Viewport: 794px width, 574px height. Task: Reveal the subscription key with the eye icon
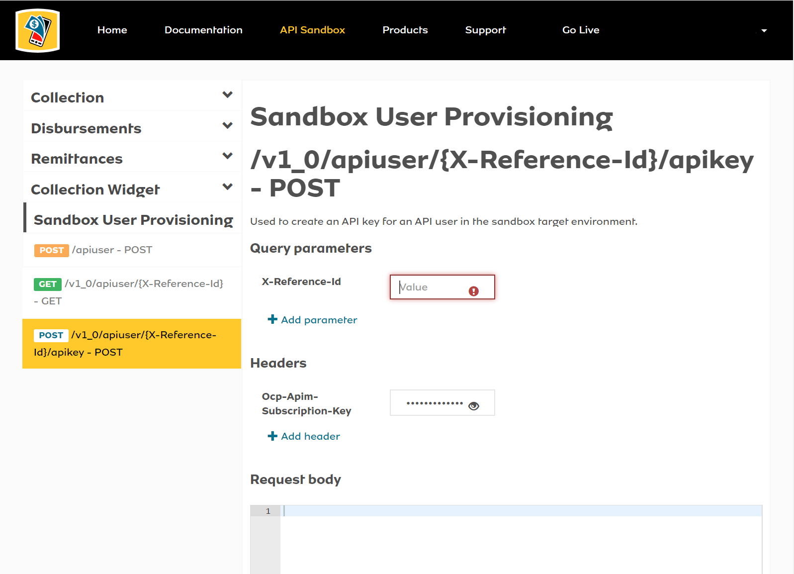pyautogui.click(x=474, y=406)
